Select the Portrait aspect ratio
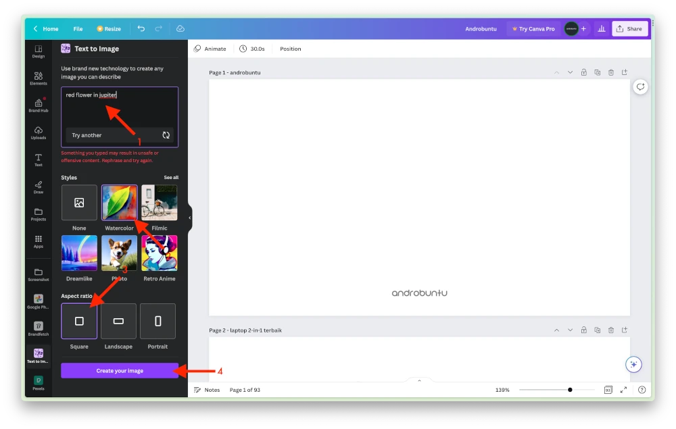This screenshot has width=676, height=429. [158, 321]
